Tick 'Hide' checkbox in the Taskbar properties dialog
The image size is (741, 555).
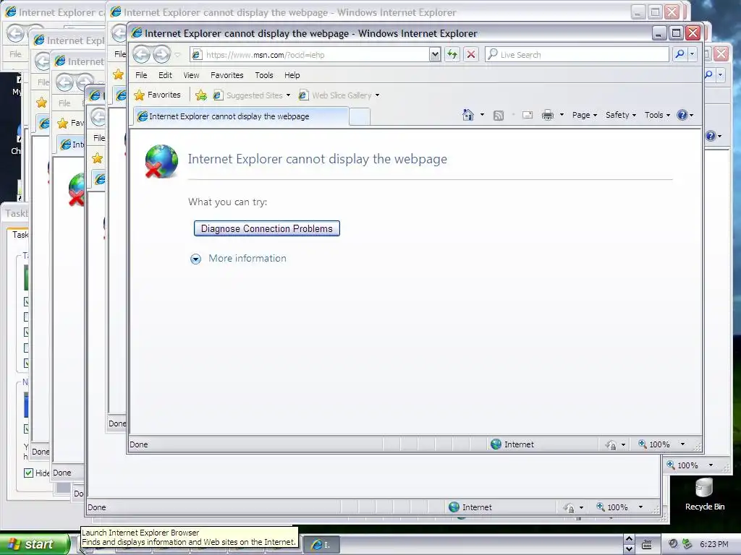28,473
